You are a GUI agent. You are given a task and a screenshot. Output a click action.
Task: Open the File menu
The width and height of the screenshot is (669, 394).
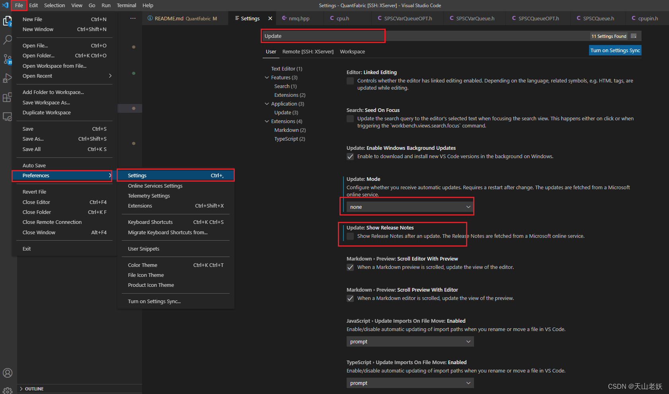click(x=19, y=5)
